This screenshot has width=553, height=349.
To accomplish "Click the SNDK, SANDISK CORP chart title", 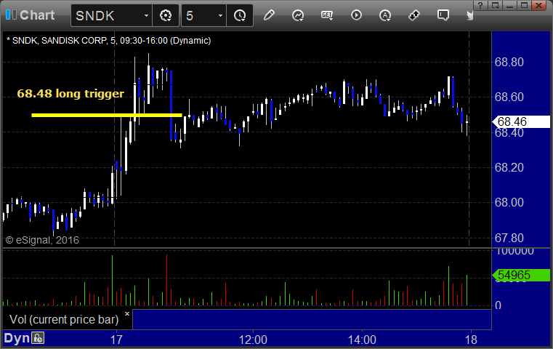I will (108, 41).
